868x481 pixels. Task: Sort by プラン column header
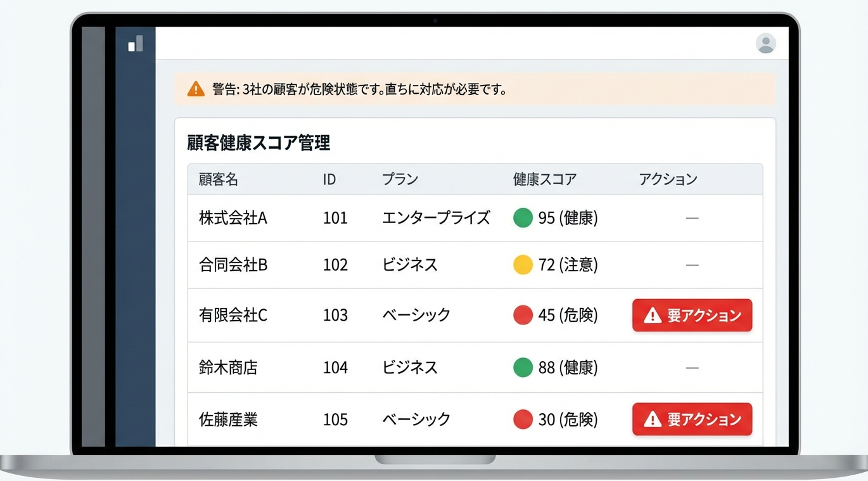pos(400,179)
